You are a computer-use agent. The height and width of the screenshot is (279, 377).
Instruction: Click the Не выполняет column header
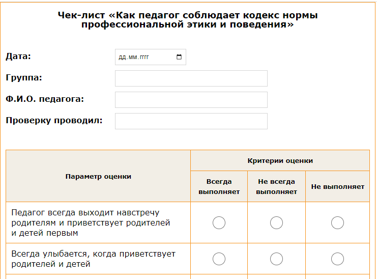[337, 186]
